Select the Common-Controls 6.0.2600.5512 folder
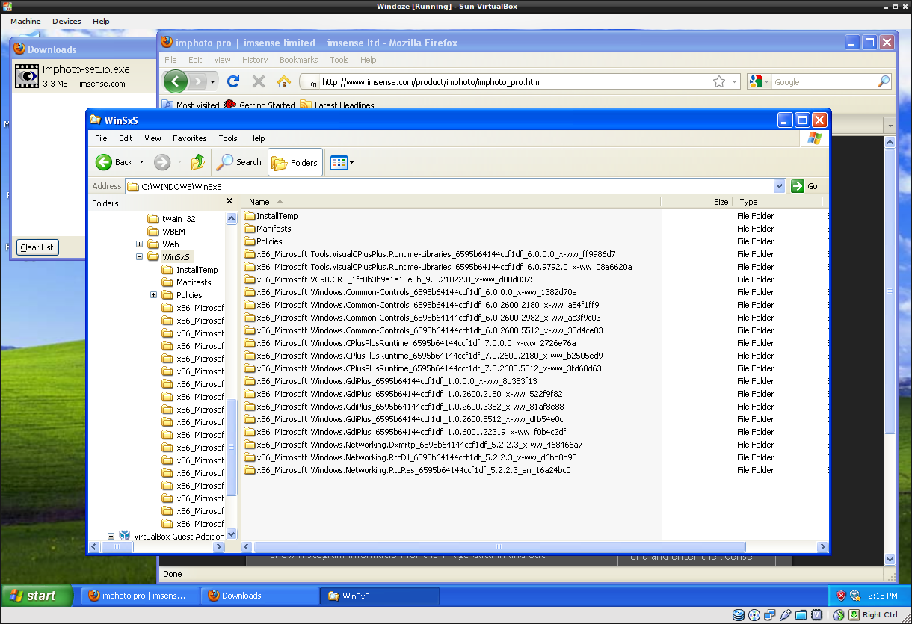Screen dimensions: 912x624 [x=423, y=330]
